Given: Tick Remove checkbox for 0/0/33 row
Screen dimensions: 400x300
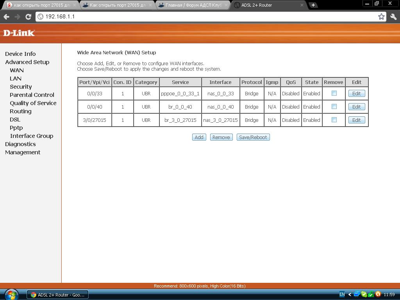Looking at the screenshot, I should pyautogui.click(x=334, y=93).
